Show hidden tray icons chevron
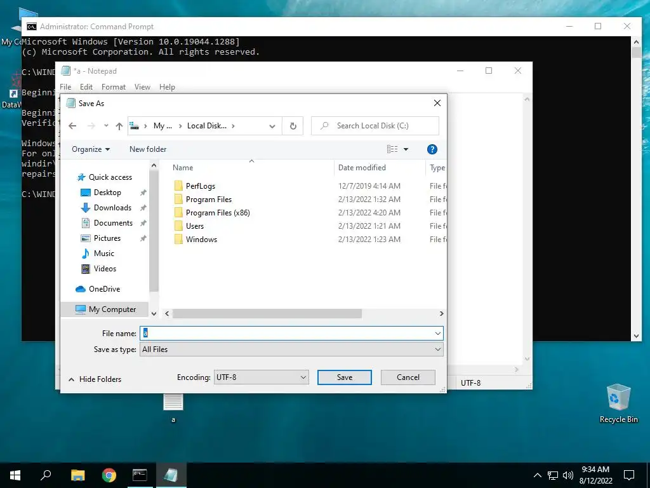This screenshot has height=488, width=650. tap(537, 475)
